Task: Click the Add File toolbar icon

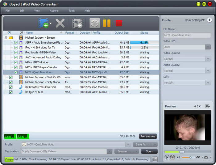Action: pos(44,23)
